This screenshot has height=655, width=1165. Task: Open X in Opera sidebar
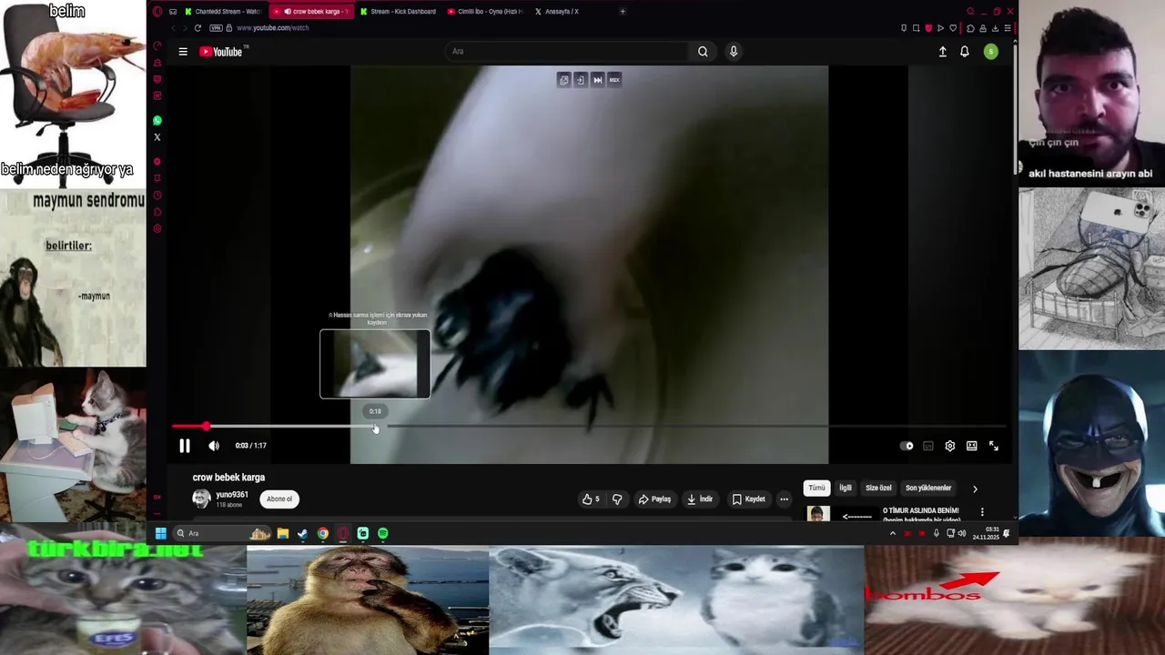tap(157, 137)
